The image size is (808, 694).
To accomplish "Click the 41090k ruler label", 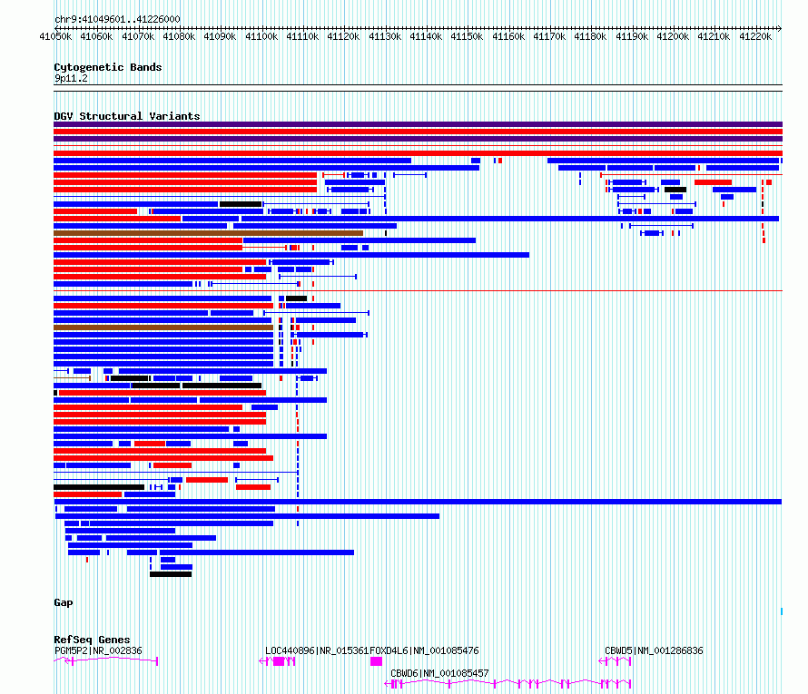I will (220, 36).
